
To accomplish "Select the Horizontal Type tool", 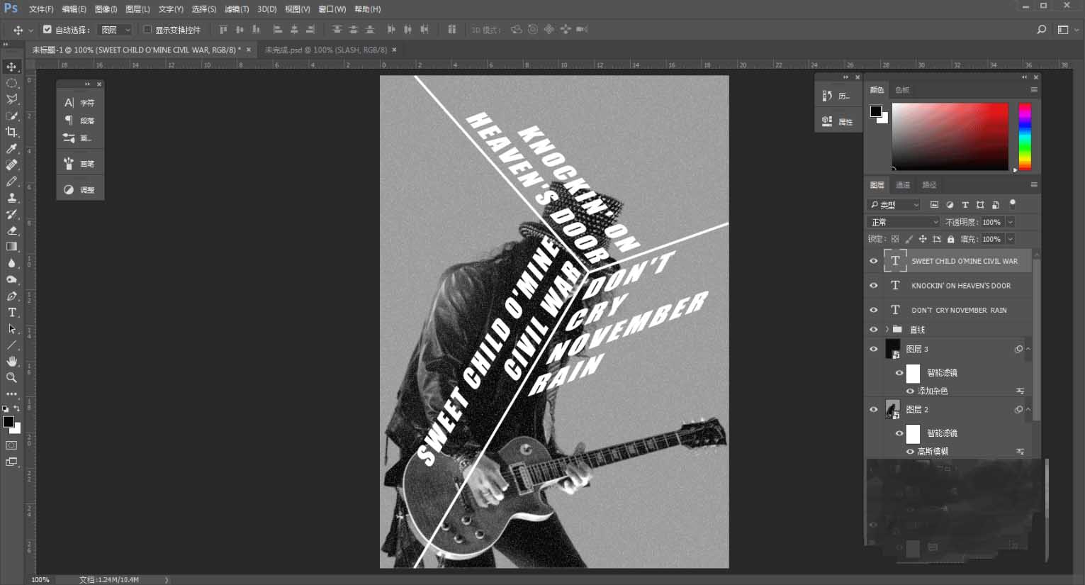I will 11,312.
